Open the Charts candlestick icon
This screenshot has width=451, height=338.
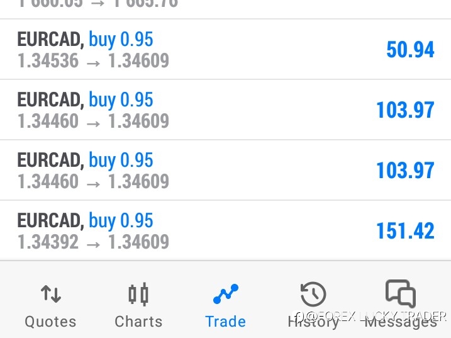[138, 294]
